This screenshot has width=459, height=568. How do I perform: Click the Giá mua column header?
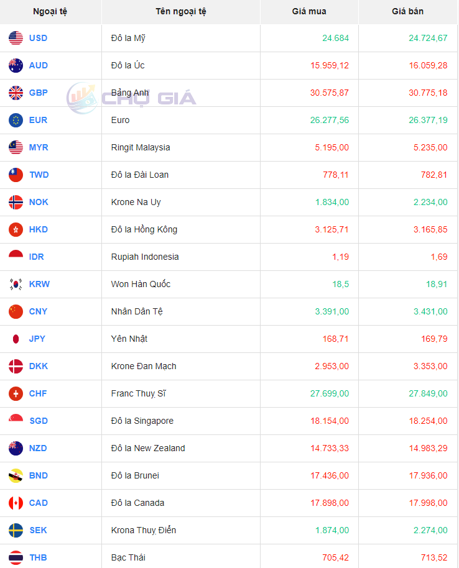[x=309, y=11]
